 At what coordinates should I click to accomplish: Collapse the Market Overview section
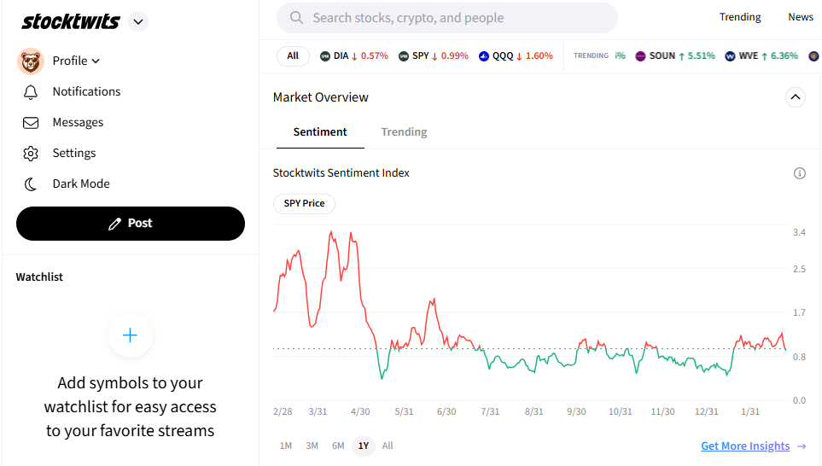[x=796, y=97]
